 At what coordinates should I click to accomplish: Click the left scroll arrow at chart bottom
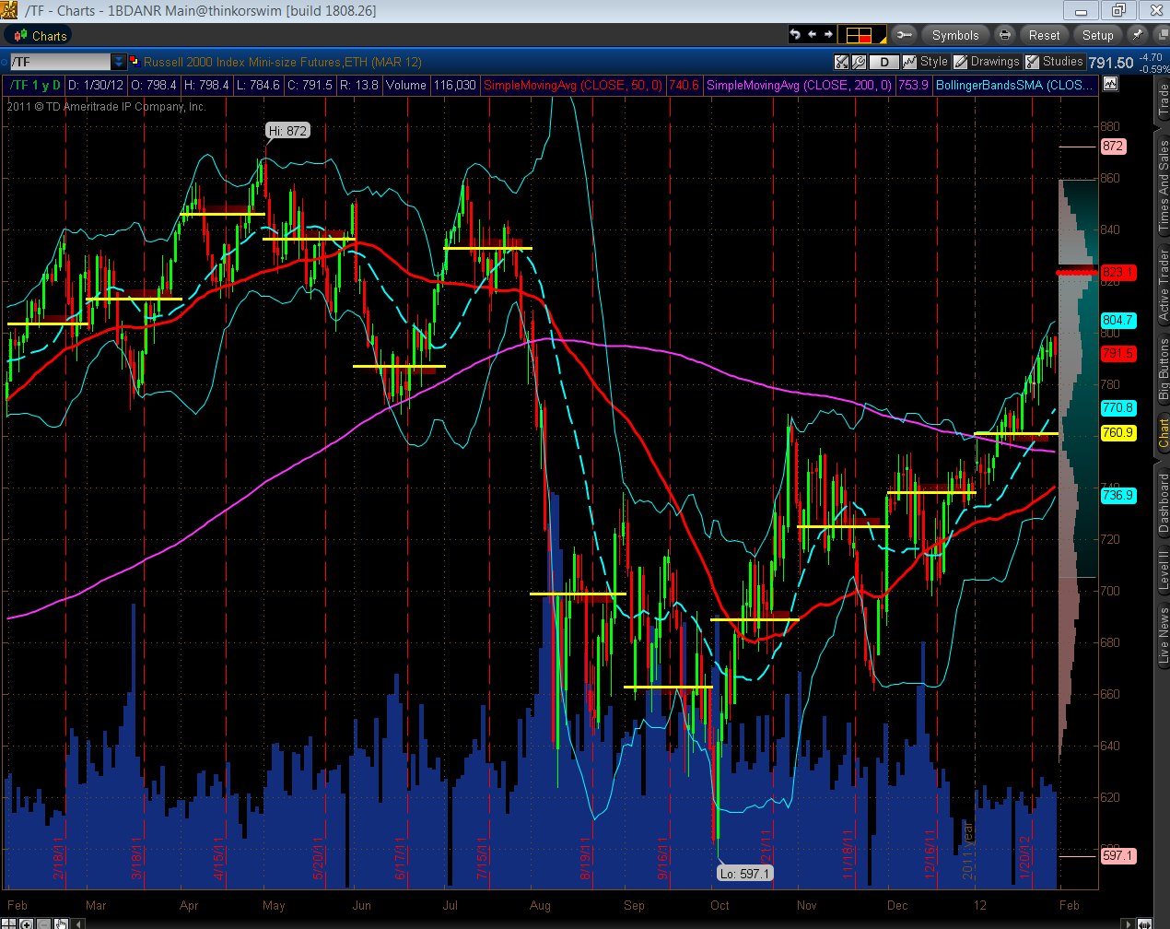click(x=77, y=923)
